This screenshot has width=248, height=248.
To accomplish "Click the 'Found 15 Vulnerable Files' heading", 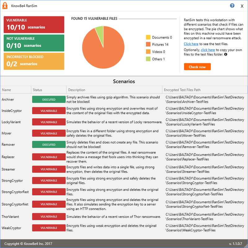I will coord(94,19).
